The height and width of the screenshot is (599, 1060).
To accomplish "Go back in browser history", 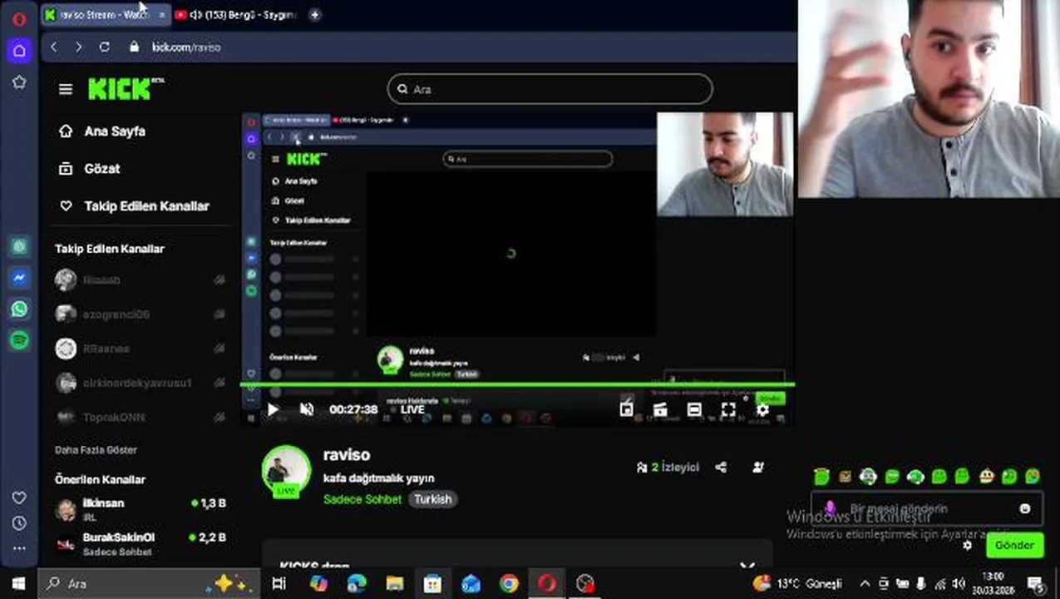I will click(54, 47).
